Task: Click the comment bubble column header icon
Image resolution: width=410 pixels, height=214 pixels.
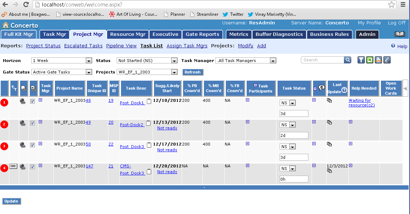Action: (322, 88)
